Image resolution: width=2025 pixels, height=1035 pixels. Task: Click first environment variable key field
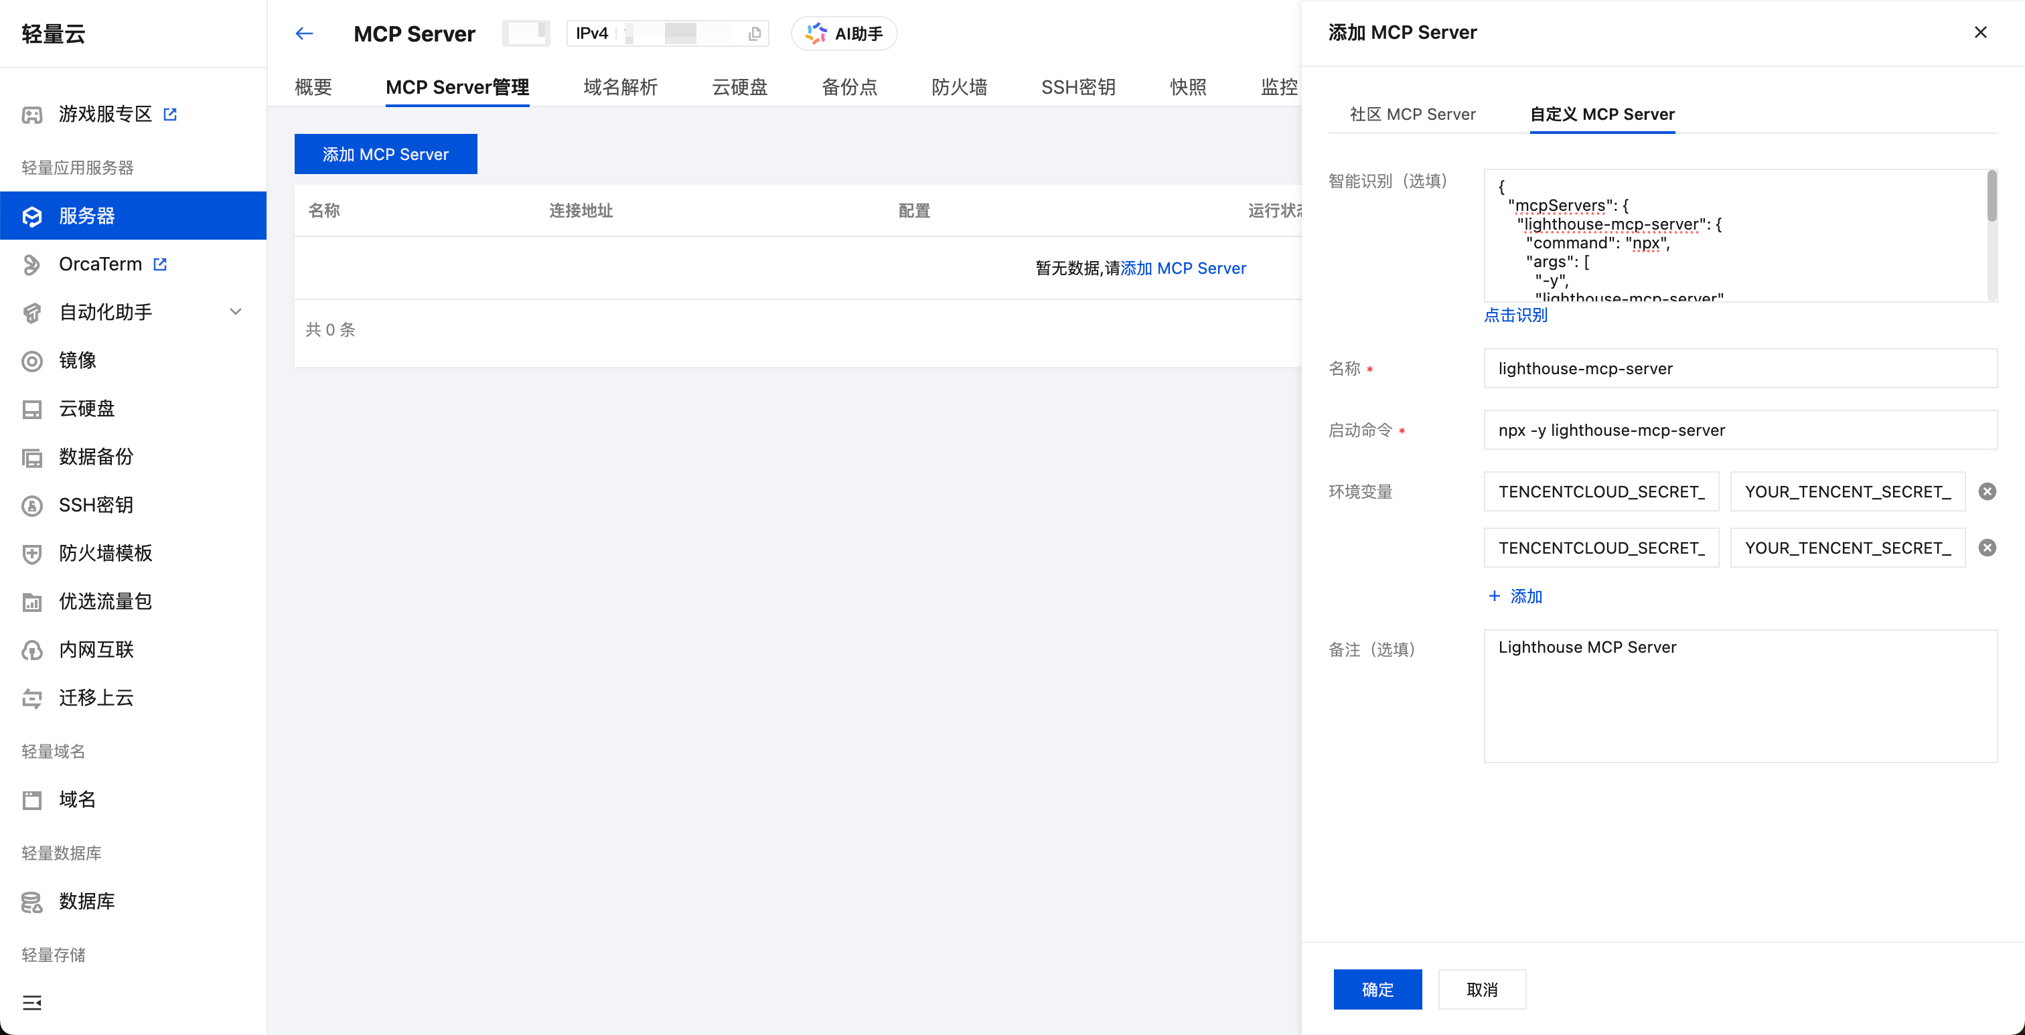pos(1601,491)
